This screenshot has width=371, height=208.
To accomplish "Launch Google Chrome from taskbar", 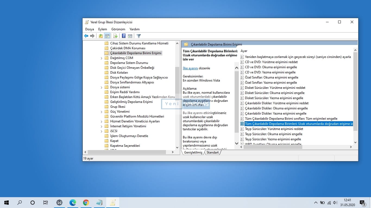I will pyautogui.click(x=86, y=203).
